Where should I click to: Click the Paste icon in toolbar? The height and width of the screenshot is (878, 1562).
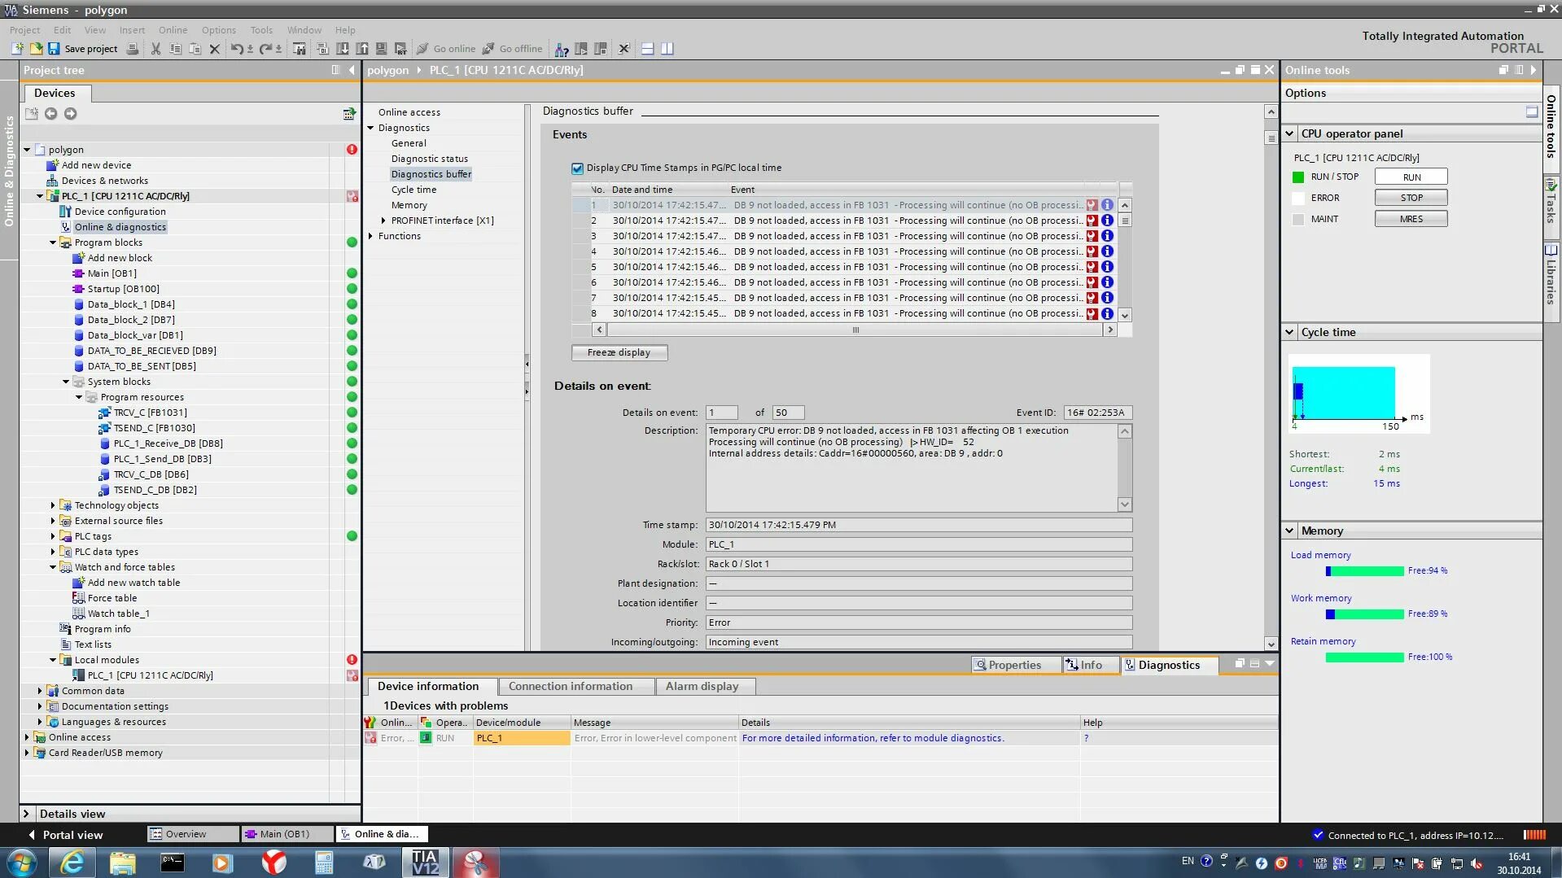[195, 49]
